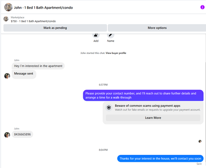Open the More options button
The width and height of the screenshot is (206, 168).
pos(157,28)
